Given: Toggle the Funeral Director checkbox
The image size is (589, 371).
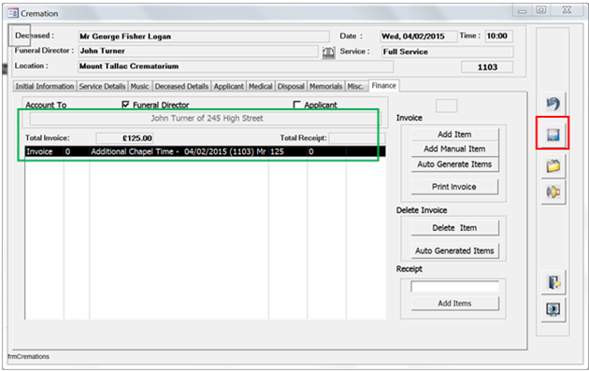Looking at the screenshot, I should point(125,105).
